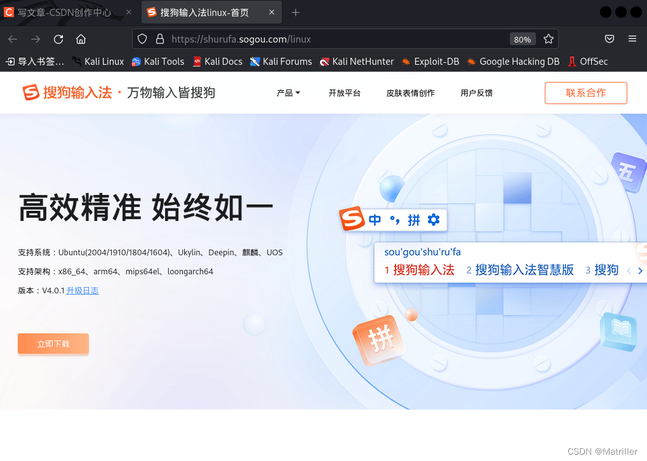Expand the 产品 dropdown menu
This screenshot has height=461, width=647.
(x=288, y=93)
